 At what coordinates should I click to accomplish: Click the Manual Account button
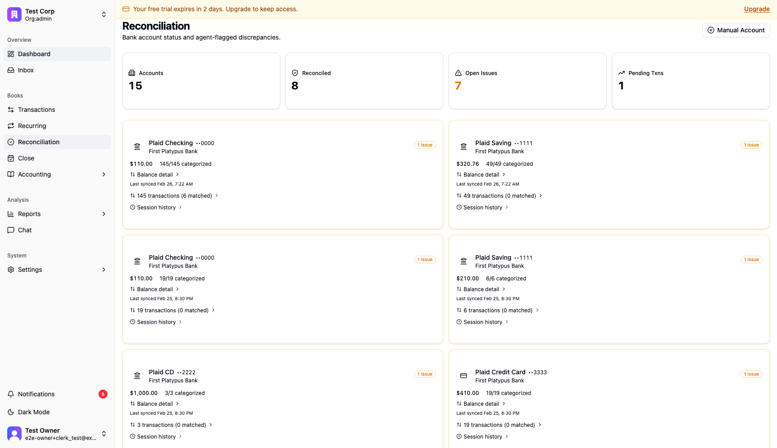click(x=736, y=30)
